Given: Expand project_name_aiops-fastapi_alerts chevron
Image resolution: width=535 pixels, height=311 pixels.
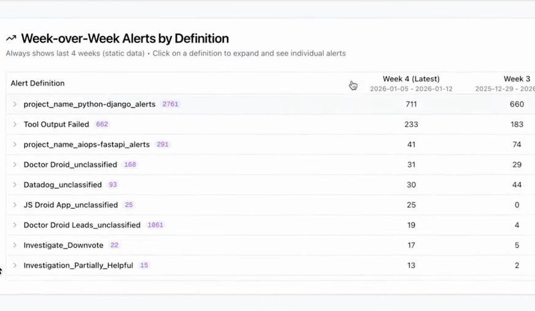Looking at the screenshot, I should 15,144.
